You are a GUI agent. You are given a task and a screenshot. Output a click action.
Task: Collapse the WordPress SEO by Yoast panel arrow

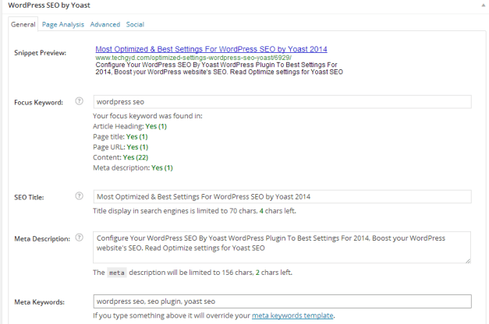[483, 5]
